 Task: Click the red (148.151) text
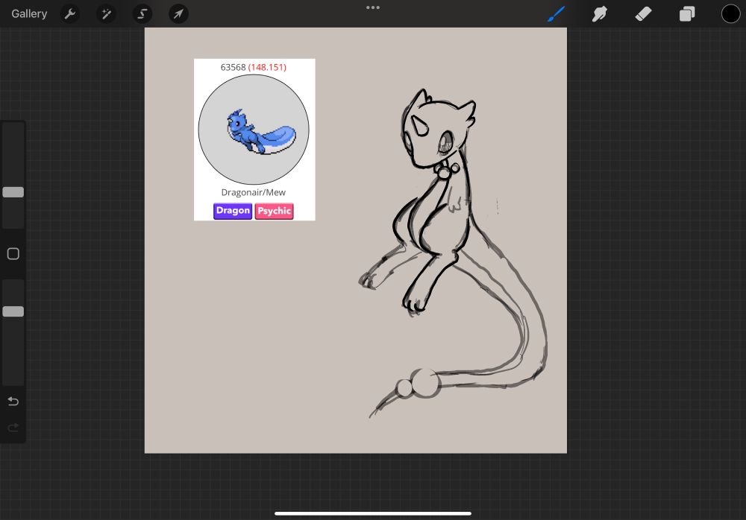coord(267,67)
